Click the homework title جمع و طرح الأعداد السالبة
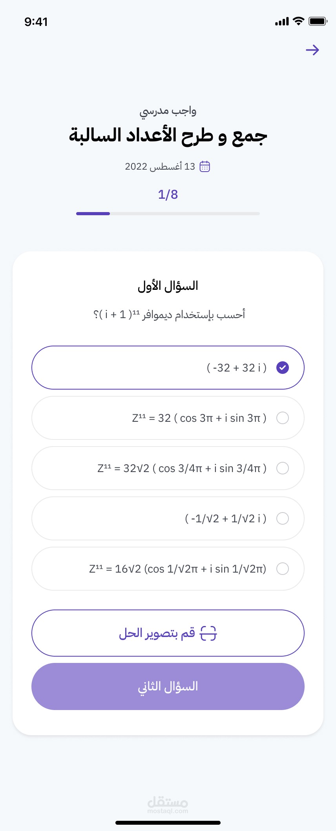The image size is (336, 831). point(168,135)
